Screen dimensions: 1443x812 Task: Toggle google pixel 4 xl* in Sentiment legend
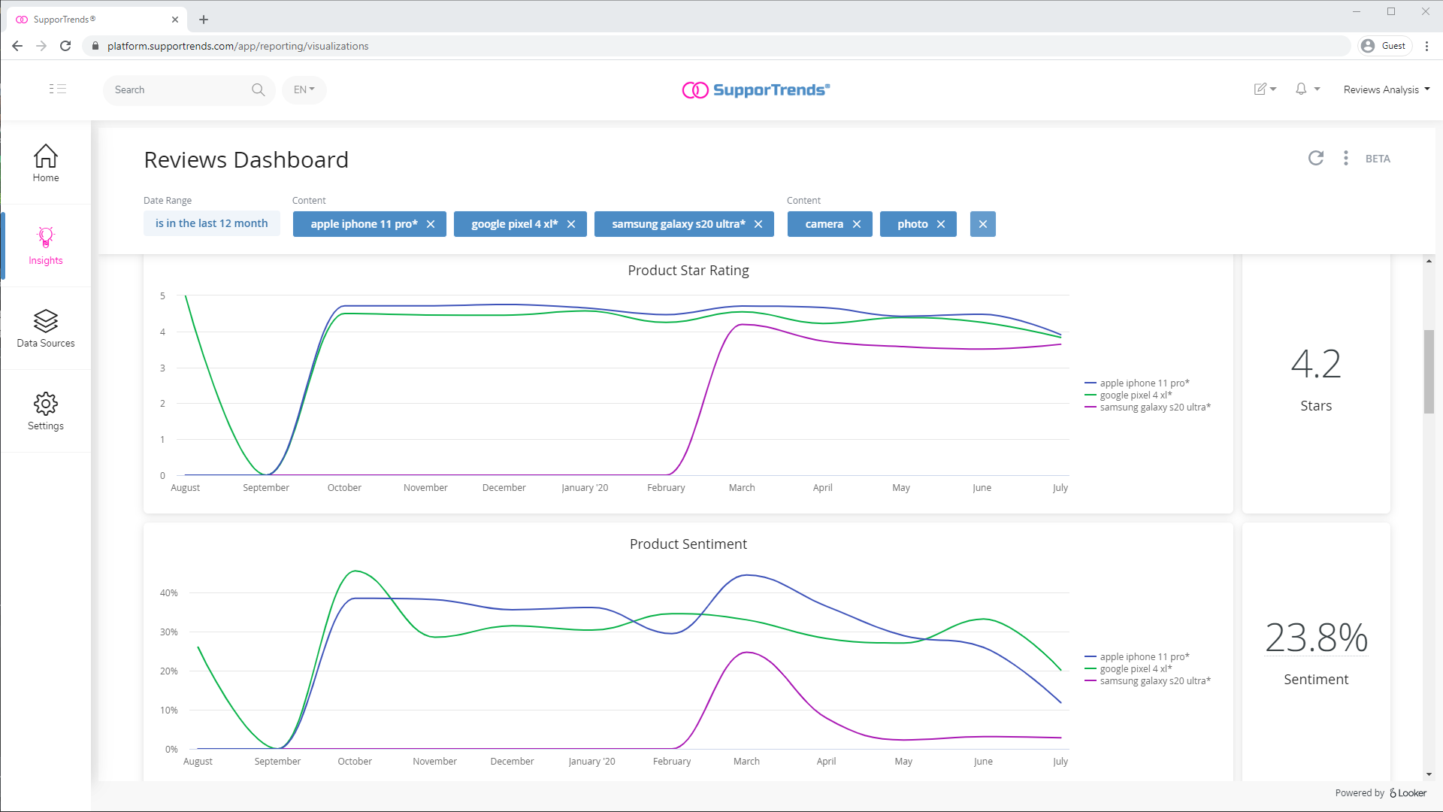coord(1129,668)
